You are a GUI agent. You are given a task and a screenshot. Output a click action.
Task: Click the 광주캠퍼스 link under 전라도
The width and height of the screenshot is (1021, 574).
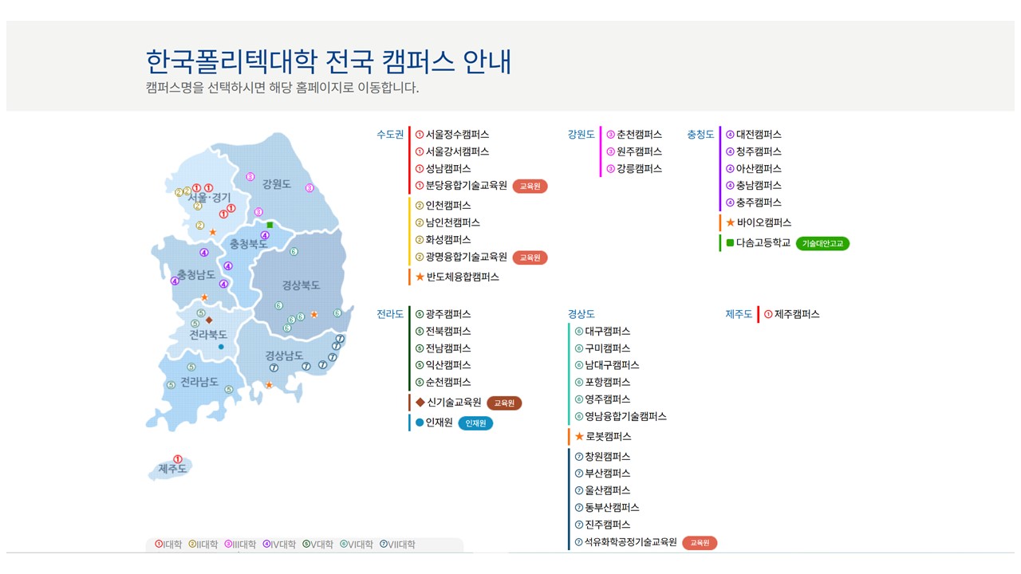(x=447, y=314)
